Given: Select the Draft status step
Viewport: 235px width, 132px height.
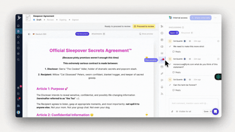Looking at the screenshot, I should tap(38, 20).
